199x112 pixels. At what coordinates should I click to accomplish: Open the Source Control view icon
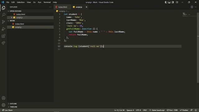pos(3,22)
